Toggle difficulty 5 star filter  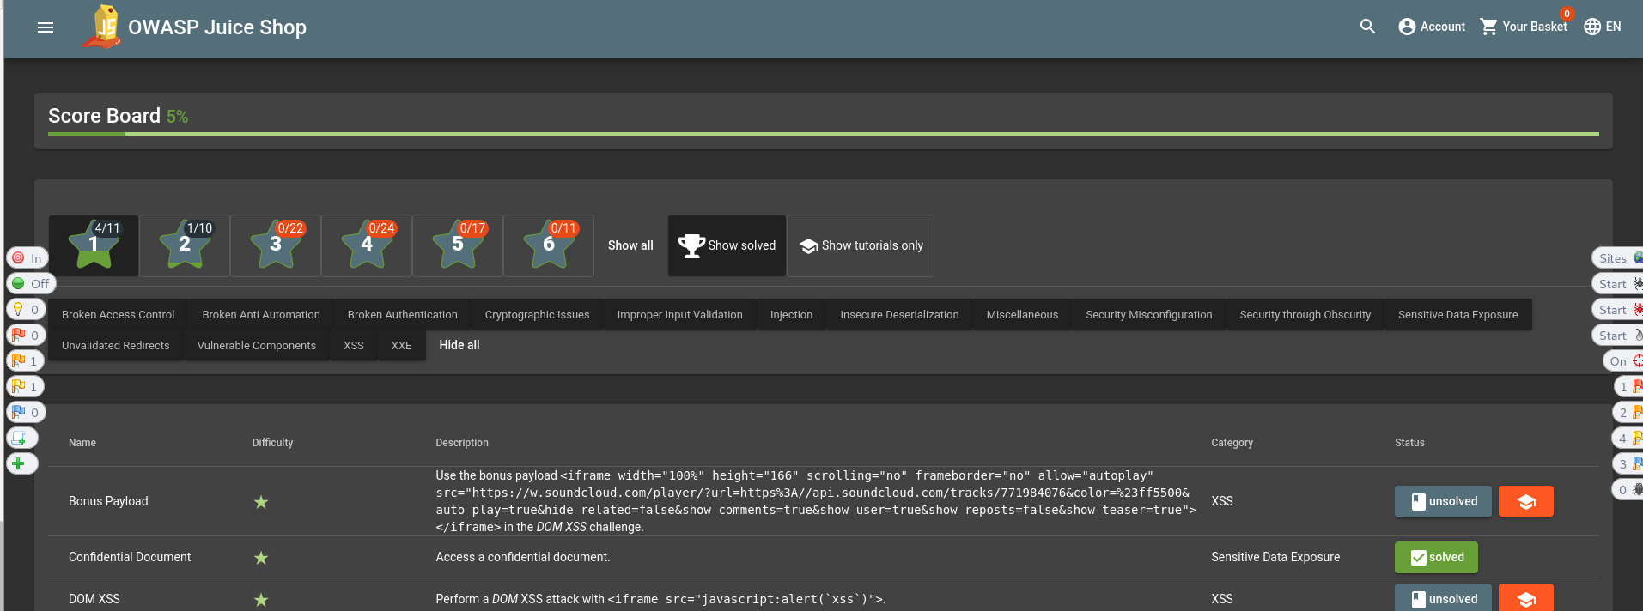458,245
